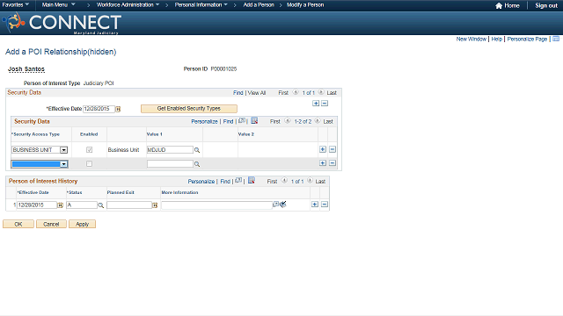Click the Status field containing A

tap(82, 205)
